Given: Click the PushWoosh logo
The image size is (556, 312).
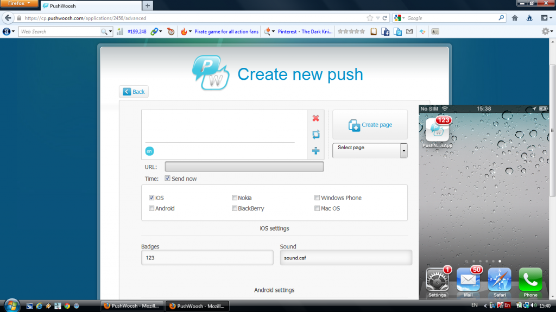Looking at the screenshot, I should (x=211, y=73).
